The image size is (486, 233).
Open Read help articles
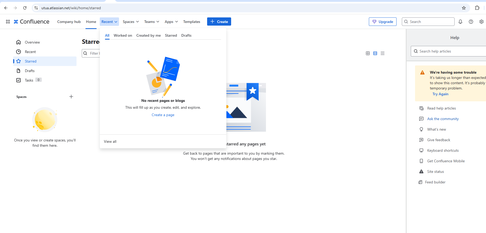[441, 108]
